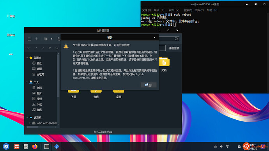Open 搜索(S) menu in terminal
This screenshot has width=269, height=151.
coord(188,10)
